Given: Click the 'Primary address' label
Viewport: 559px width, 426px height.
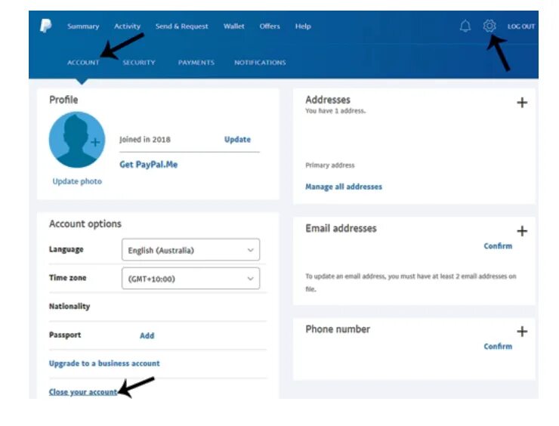Looking at the screenshot, I should point(330,165).
